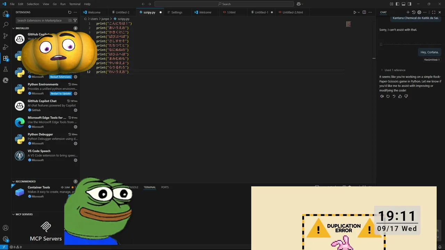
Task: Click the title bar Search command center
Action: pos(224,4)
